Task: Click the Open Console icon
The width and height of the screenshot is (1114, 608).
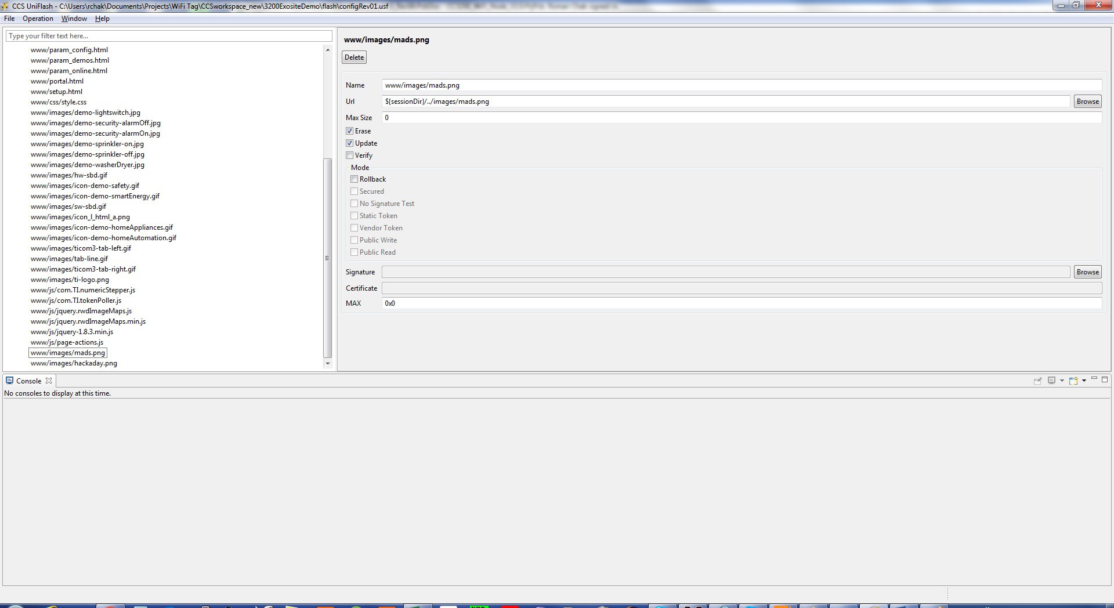Action: [1073, 381]
